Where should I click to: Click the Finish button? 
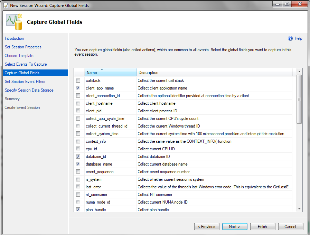[263, 226]
